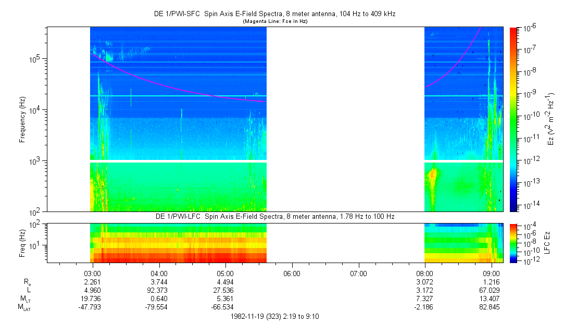Click the LFC Ez color scale bar
564x323 pixels.
pos(513,243)
